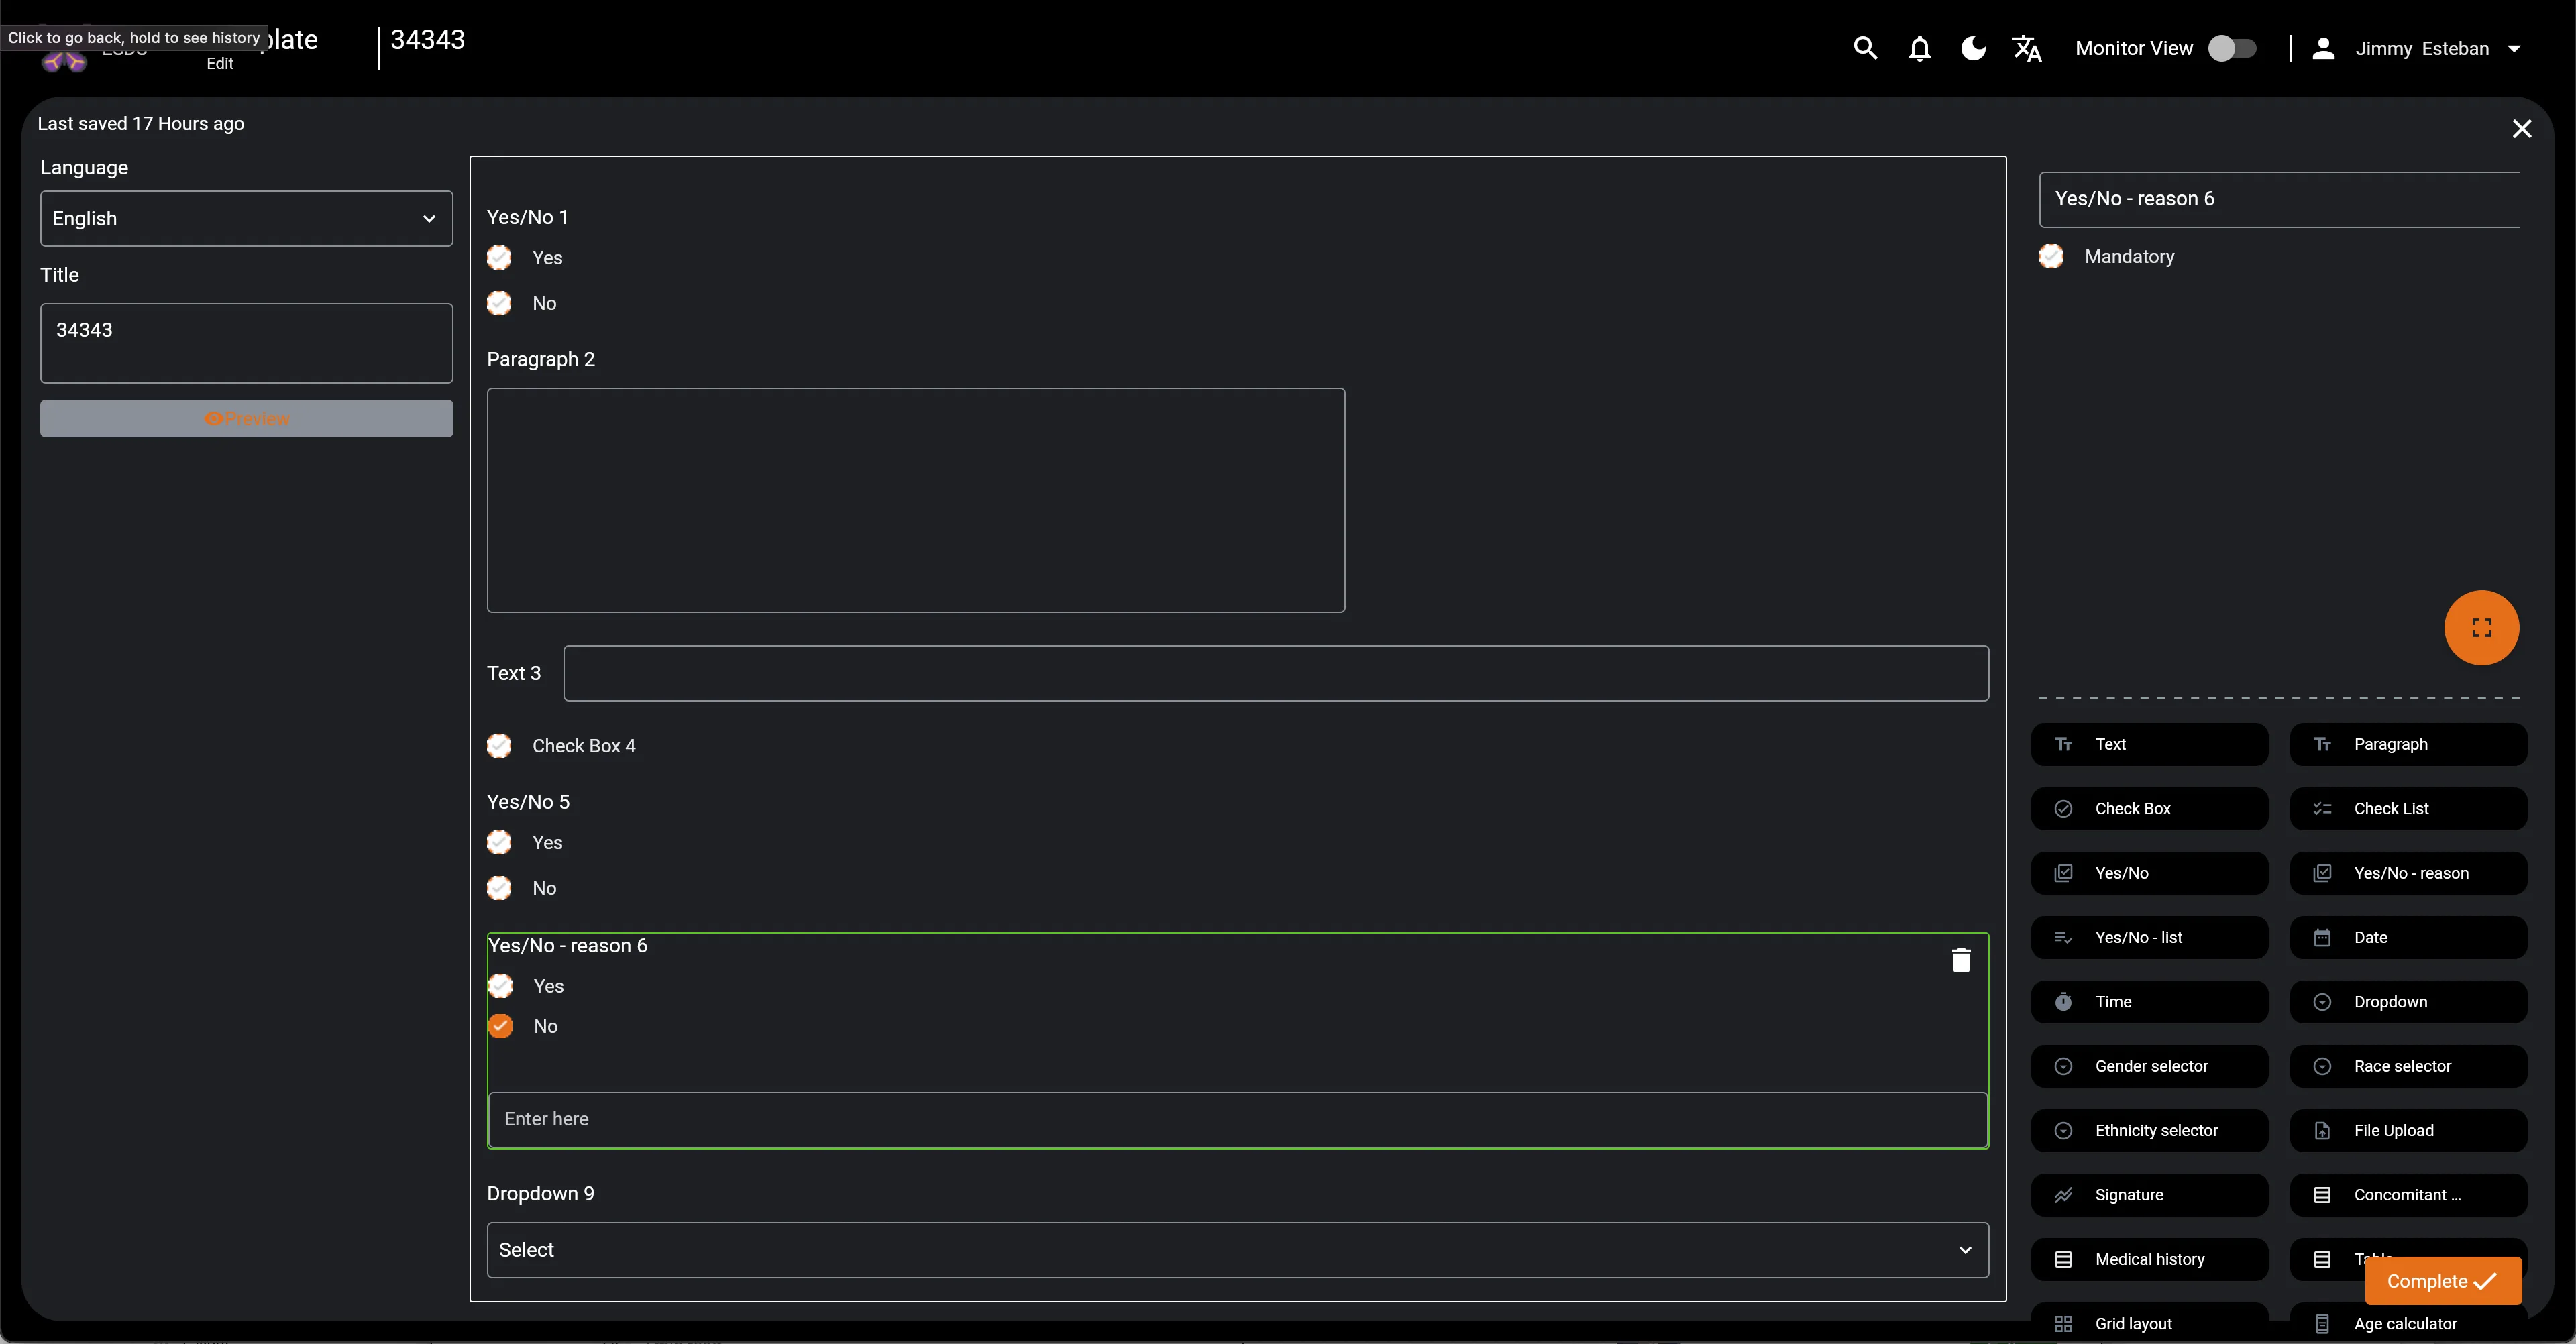The image size is (2576, 1344).
Task: Click the Enter here reason field
Action: pos(1237,1120)
